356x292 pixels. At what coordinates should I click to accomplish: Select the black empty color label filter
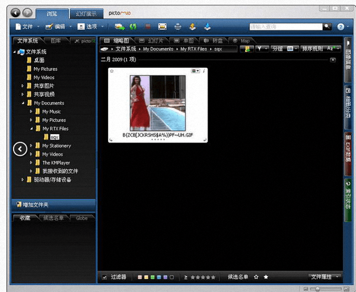pos(172,277)
